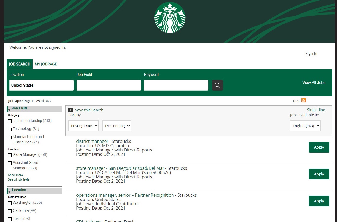Collapse the Location filter section arrow
337x222 pixels.
(9, 191)
